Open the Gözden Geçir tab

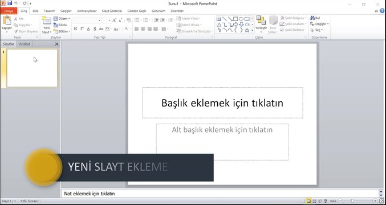coord(137,11)
